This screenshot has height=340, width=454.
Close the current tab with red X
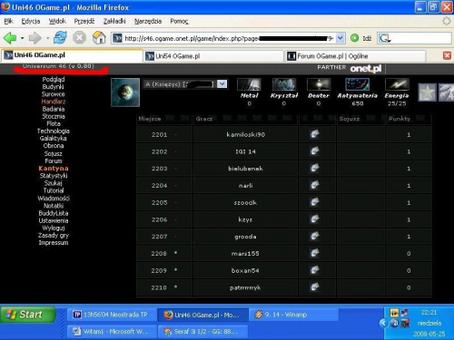click(447, 55)
